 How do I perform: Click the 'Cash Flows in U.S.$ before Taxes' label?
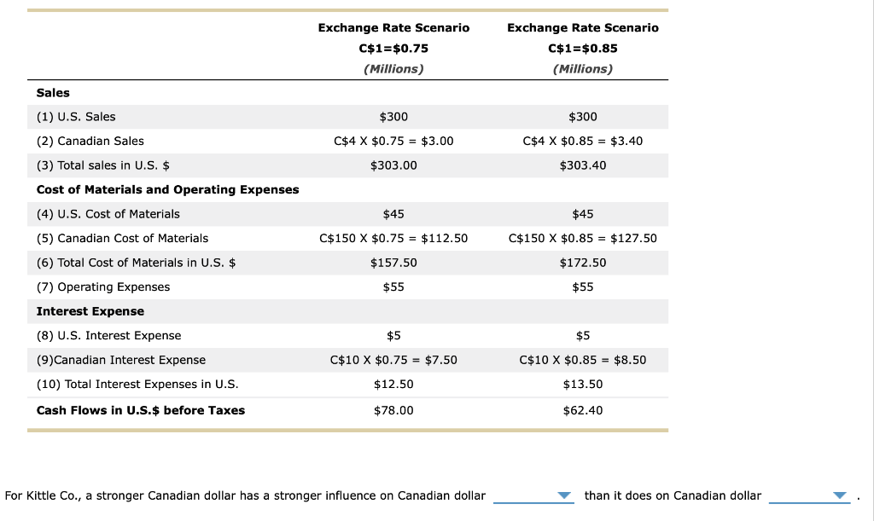[x=141, y=410]
